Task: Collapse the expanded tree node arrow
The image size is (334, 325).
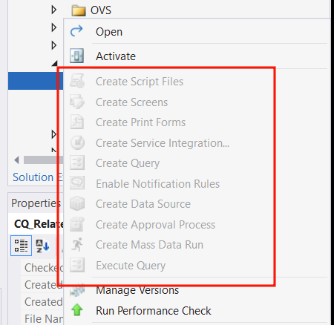Action: click(x=55, y=64)
